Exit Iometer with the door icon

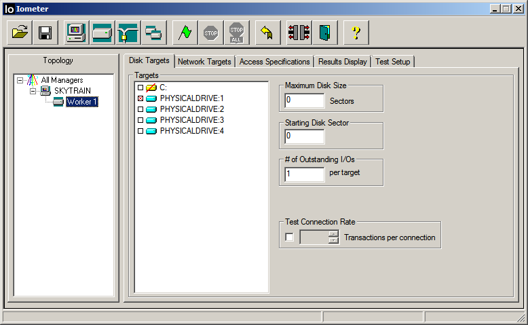tap(325, 33)
